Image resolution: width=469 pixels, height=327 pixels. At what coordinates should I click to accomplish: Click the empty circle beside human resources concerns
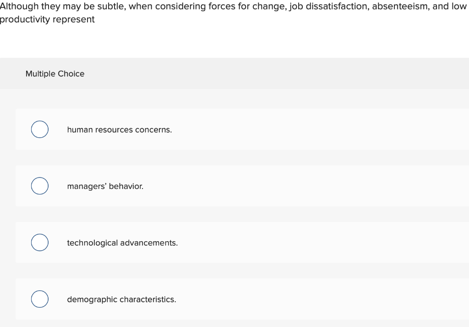click(39, 129)
